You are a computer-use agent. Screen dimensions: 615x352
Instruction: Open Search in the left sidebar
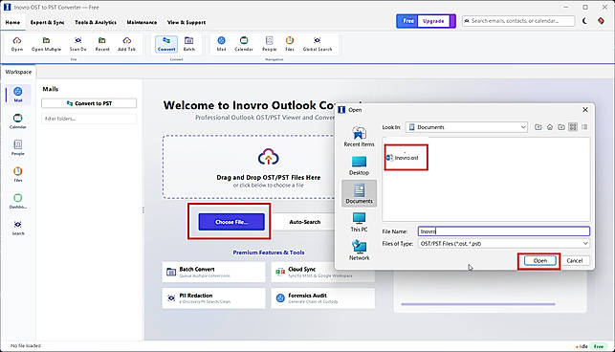[18, 228]
